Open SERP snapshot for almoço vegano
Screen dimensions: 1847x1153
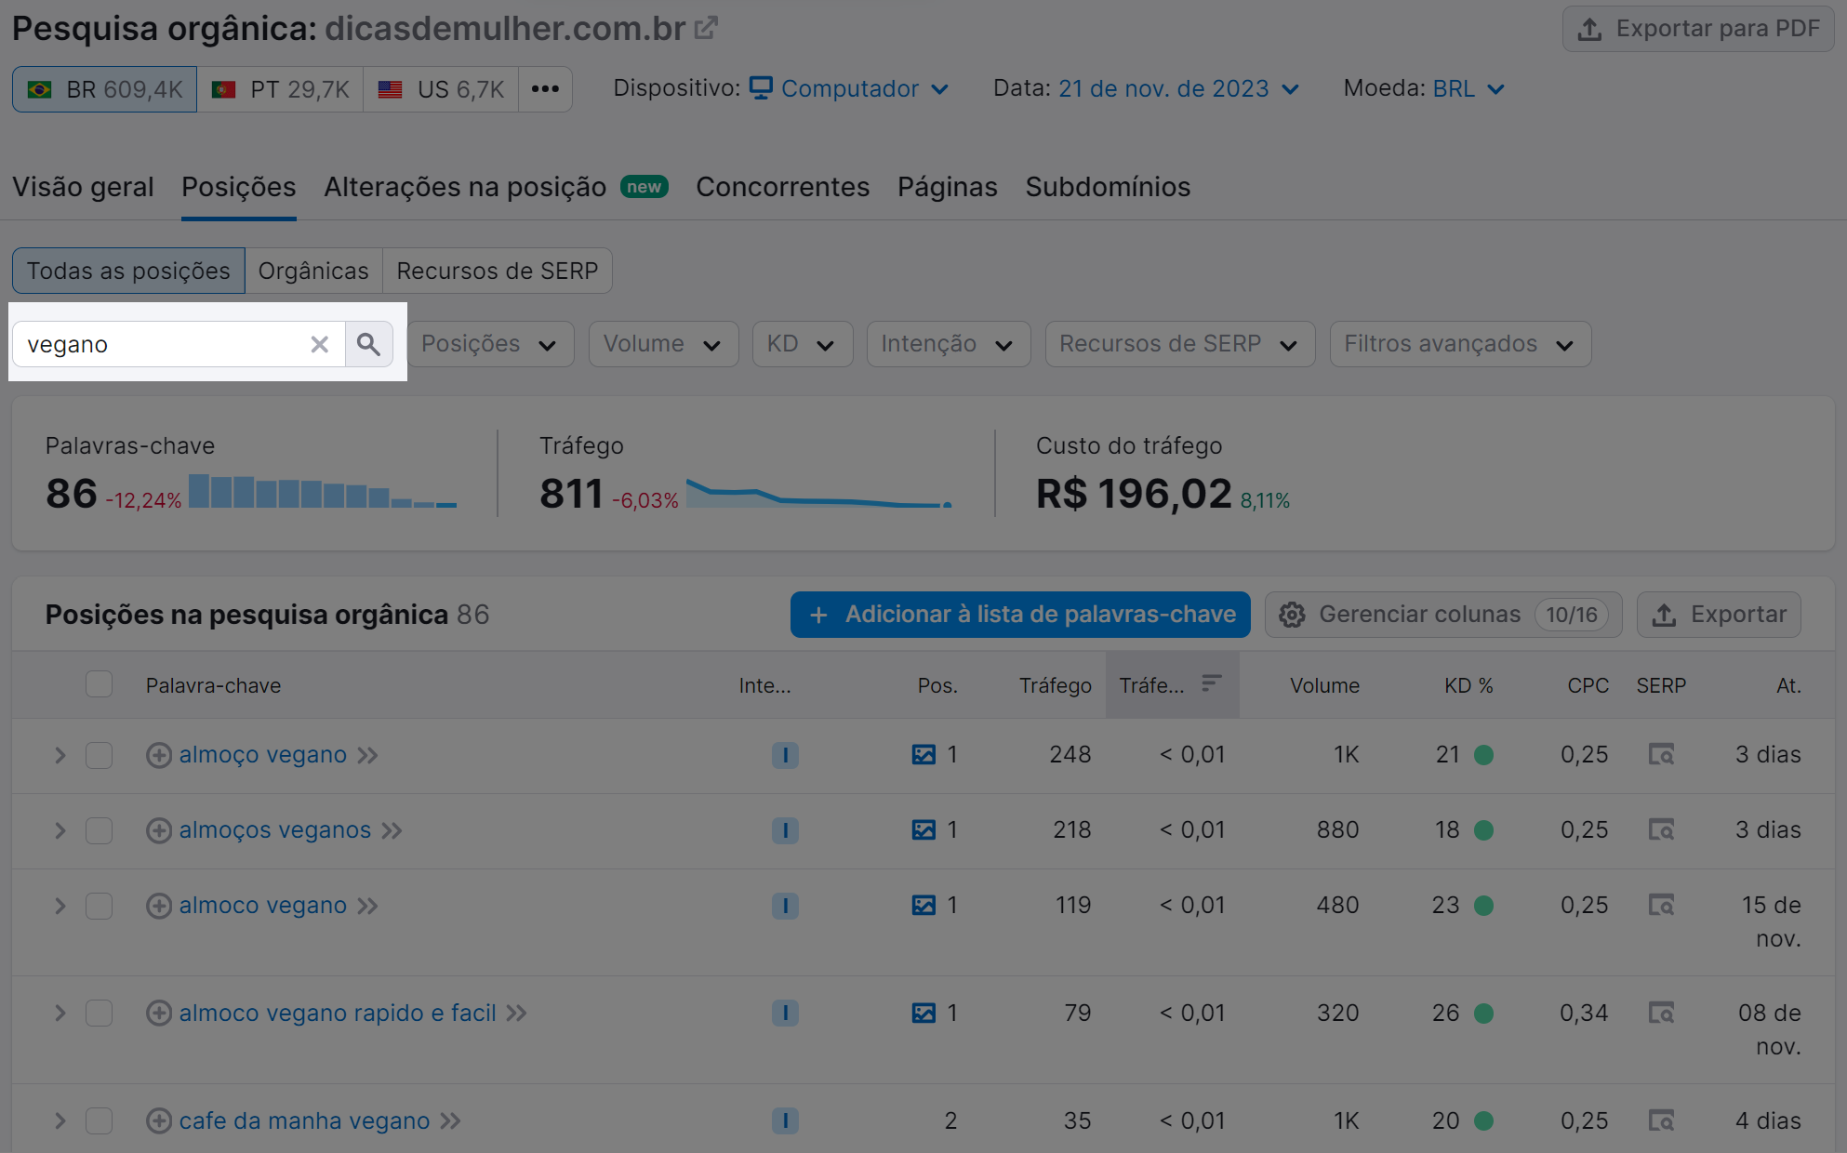(1661, 754)
